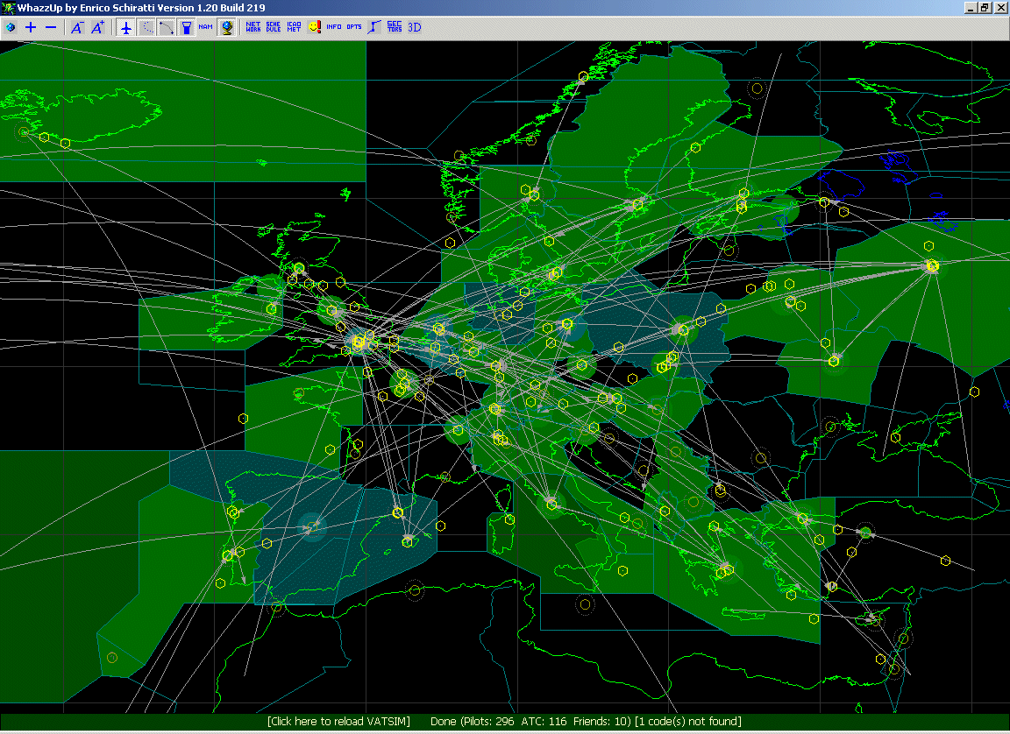Open the SCHEDULE window
Image resolution: width=1010 pixels, height=734 pixels.
[272, 27]
